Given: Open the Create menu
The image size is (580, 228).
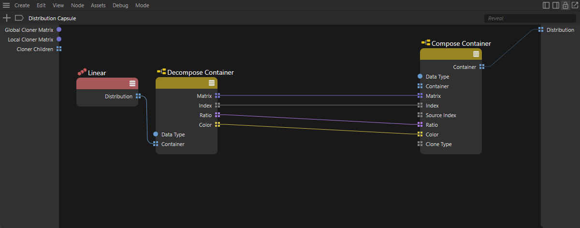Looking at the screenshot, I should (22, 5).
